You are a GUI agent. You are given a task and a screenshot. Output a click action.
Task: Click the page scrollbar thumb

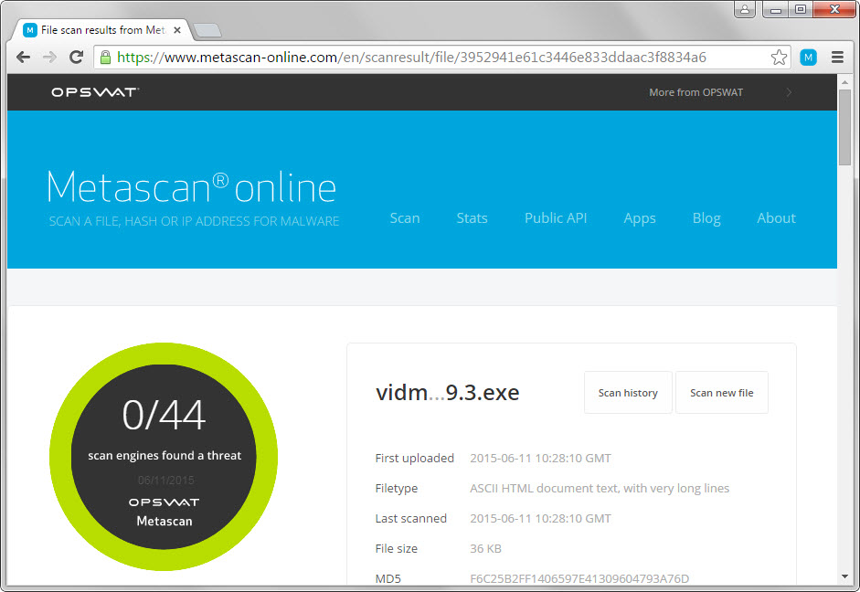point(844,127)
